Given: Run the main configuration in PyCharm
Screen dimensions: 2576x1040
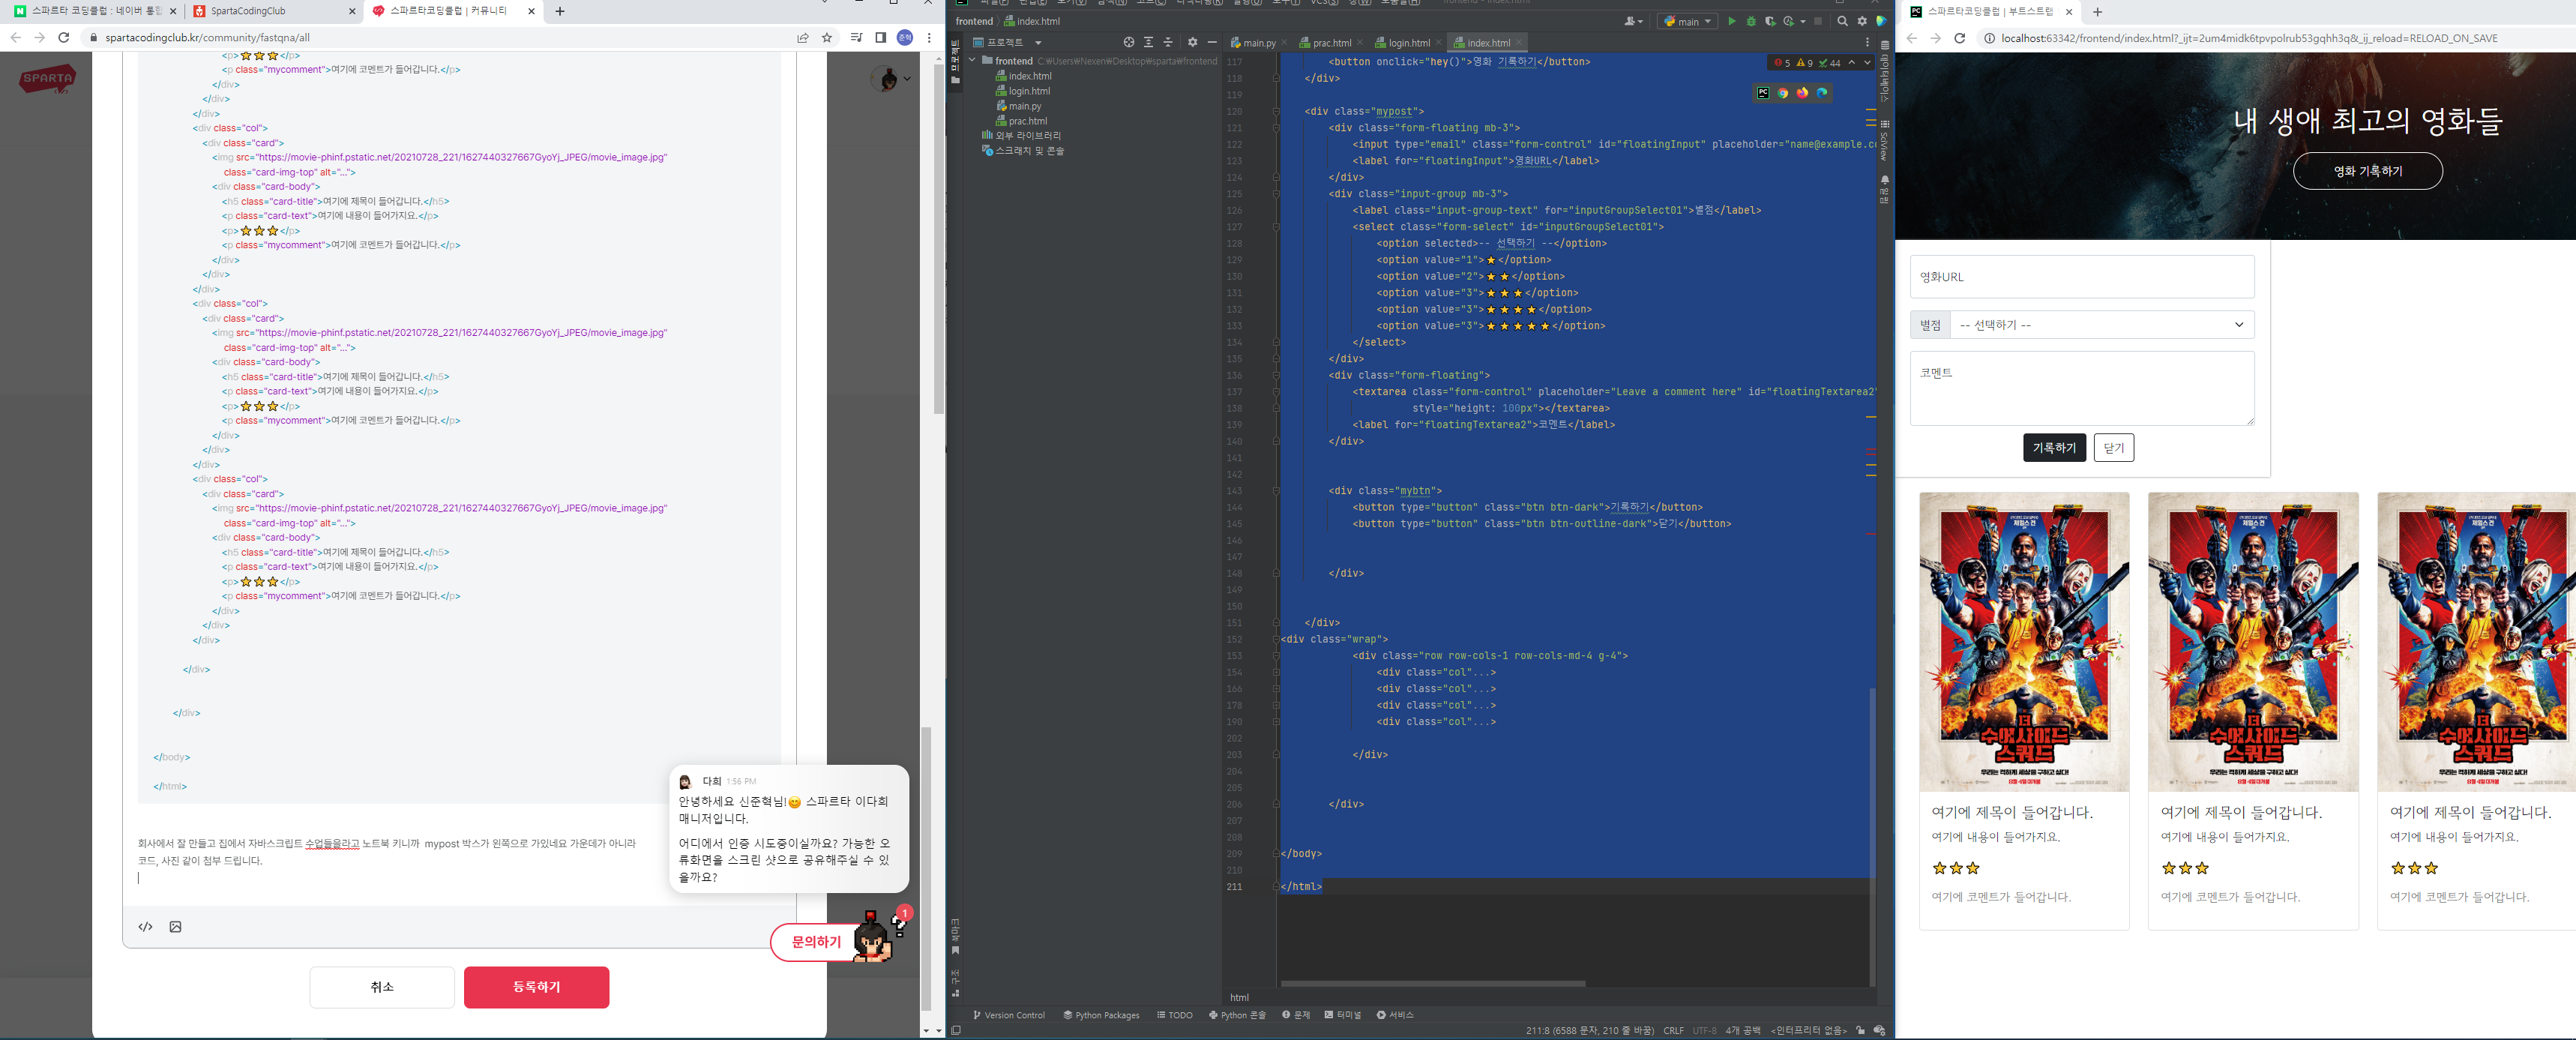Looking at the screenshot, I should tap(1731, 21).
